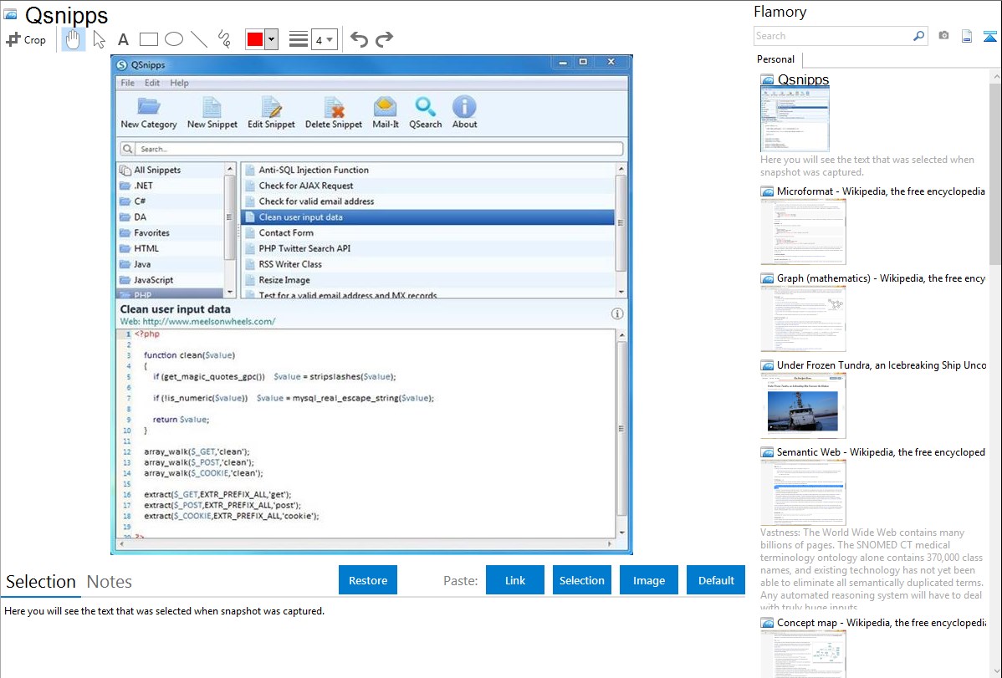The height and width of the screenshot is (678, 1002).
Task: Select the C# category folder
Action: [x=170, y=201]
